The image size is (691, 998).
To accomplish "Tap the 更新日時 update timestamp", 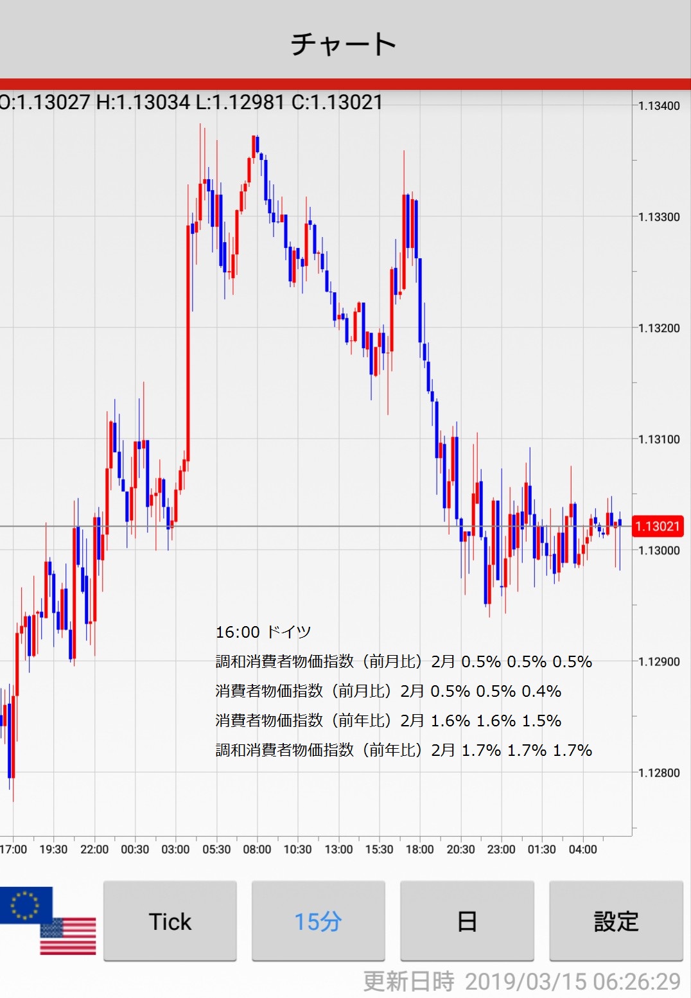I will pyautogui.click(x=521, y=981).
